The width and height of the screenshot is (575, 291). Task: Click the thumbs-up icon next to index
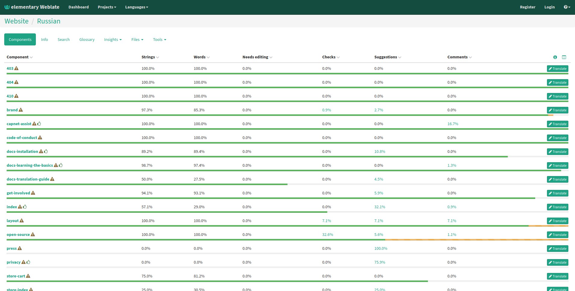point(25,207)
